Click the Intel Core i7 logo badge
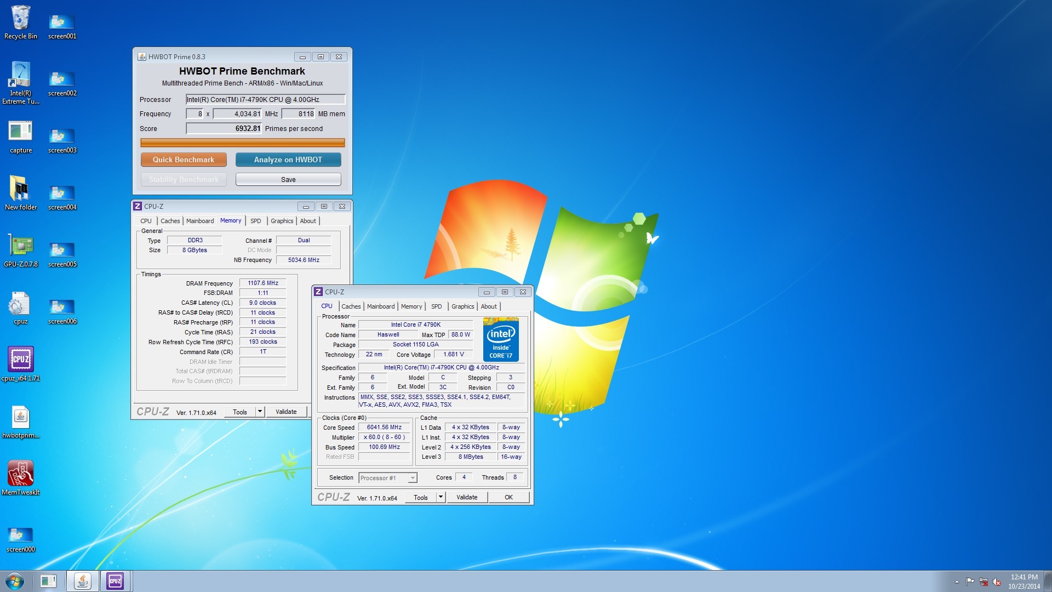 (501, 339)
